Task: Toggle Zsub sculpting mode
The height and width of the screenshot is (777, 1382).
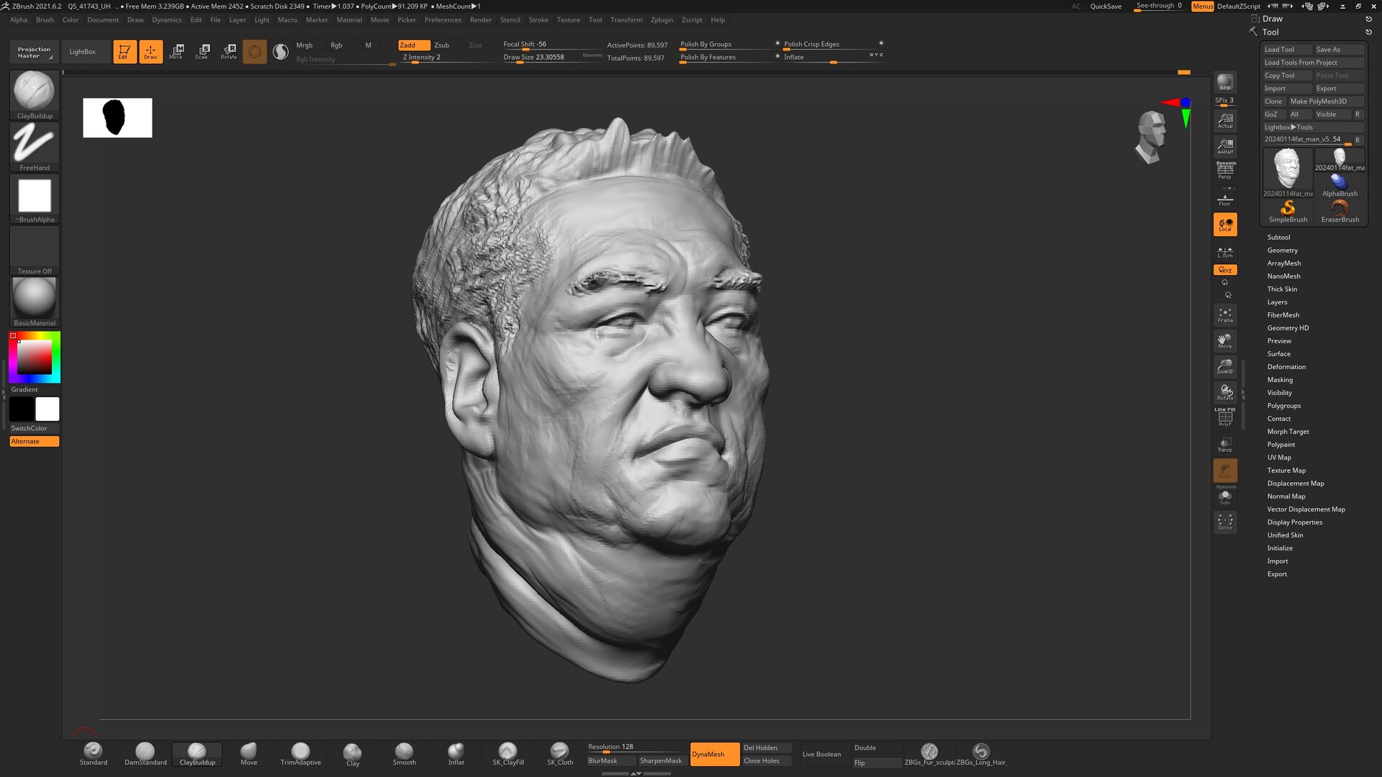Action: (442, 45)
